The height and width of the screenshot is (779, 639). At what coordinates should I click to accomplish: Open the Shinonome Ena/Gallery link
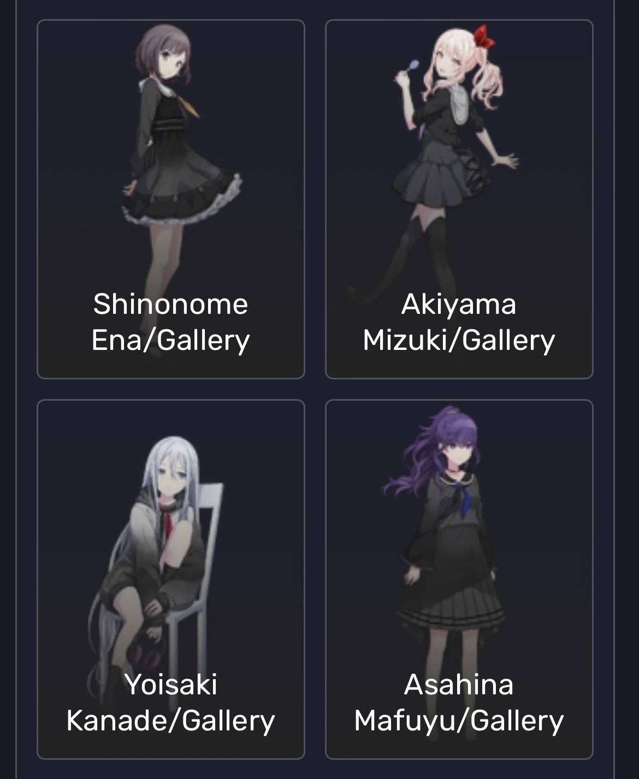170,322
